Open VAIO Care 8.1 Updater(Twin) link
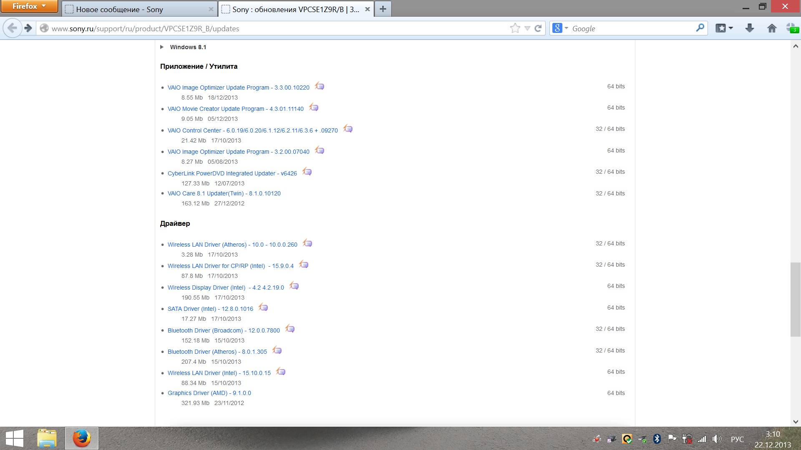 (x=224, y=193)
